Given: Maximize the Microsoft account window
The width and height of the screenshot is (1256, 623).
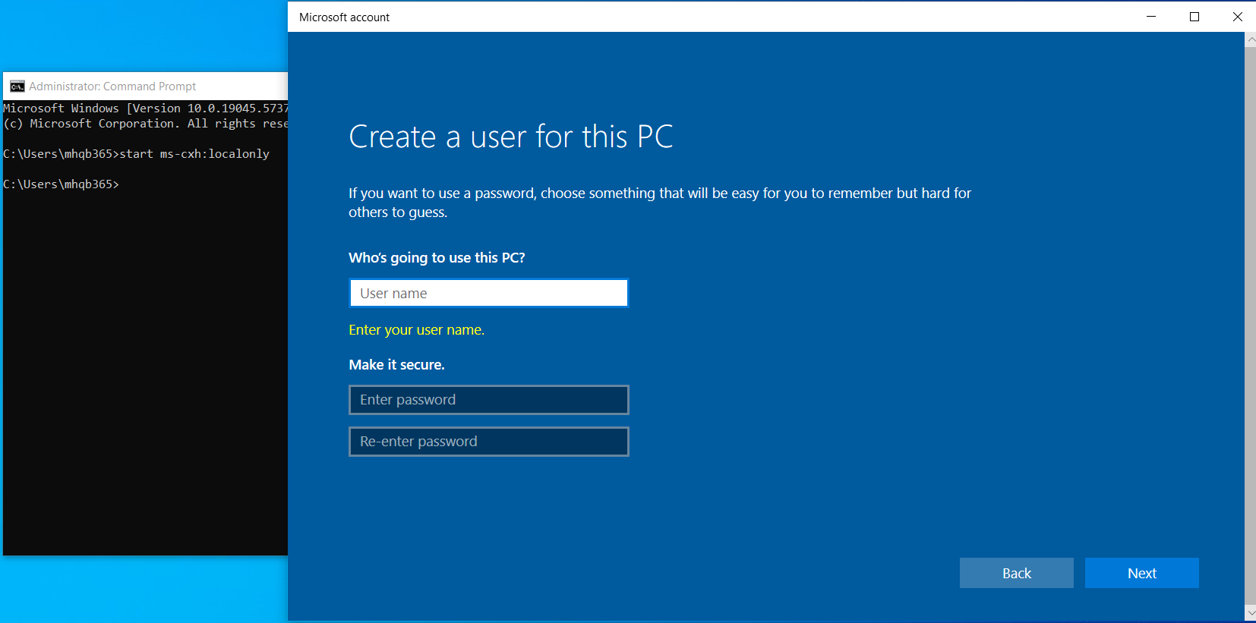Looking at the screenshot, I should tap(1194, 17).
